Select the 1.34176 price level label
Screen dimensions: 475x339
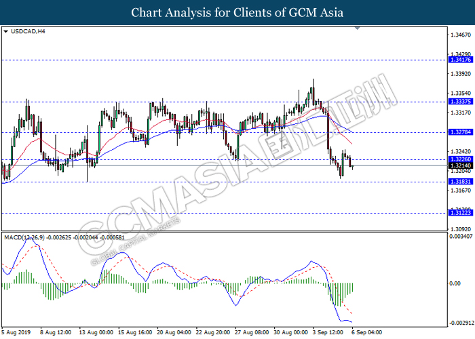coord(460,60)
